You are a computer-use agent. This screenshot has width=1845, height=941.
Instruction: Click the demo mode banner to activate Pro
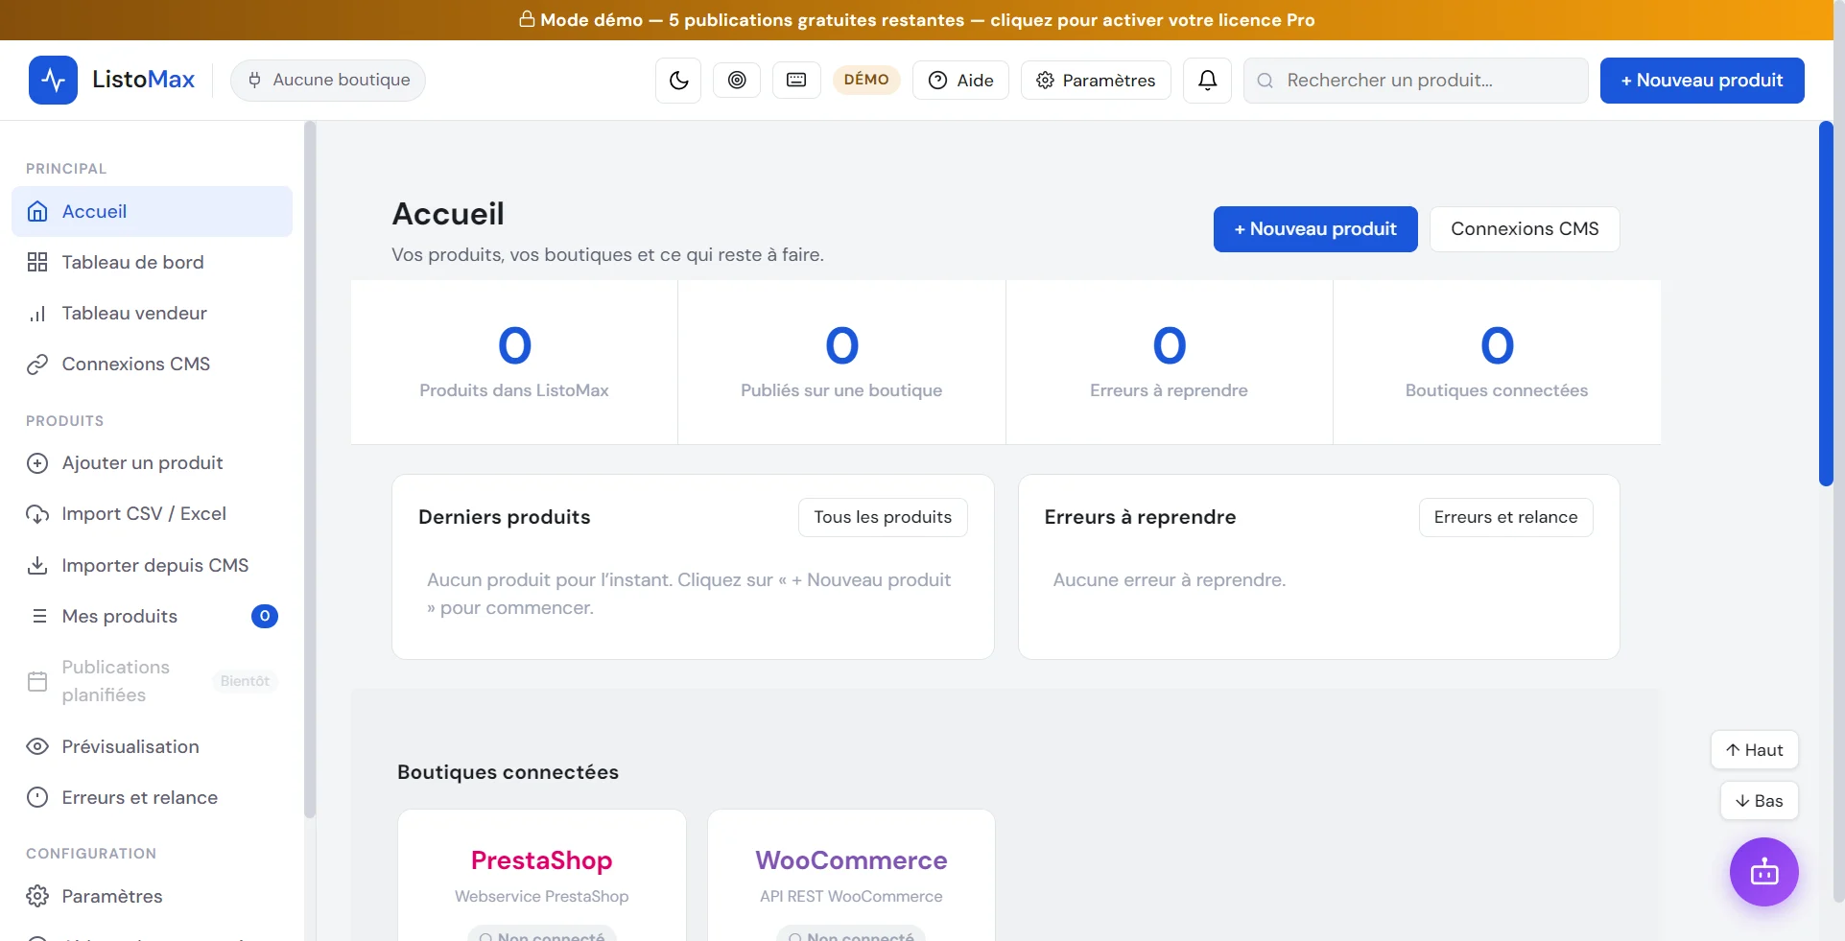916,20
